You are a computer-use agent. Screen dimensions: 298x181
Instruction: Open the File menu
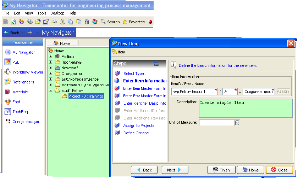click(6, 13)
